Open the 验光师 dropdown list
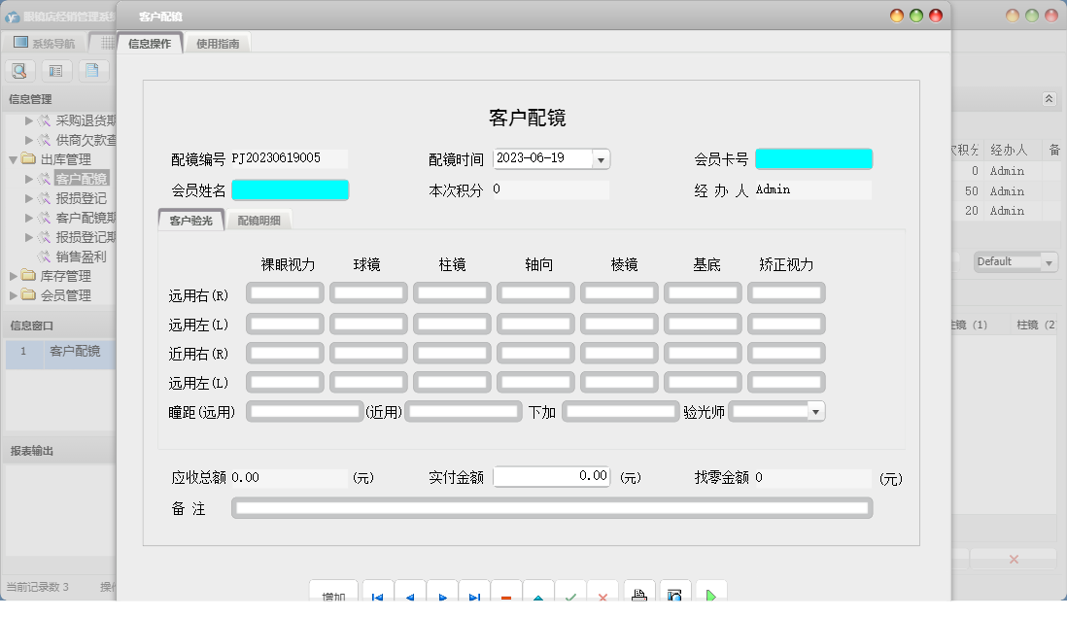This screenshot has height=617, width=1067. (815, 412)
